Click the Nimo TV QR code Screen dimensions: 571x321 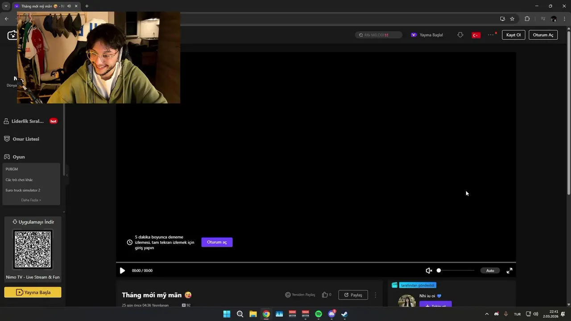pyautogui.click(x=33, y=250)
